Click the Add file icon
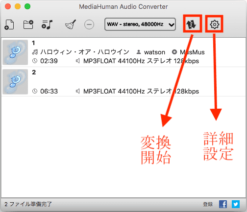 coord(9,24)
